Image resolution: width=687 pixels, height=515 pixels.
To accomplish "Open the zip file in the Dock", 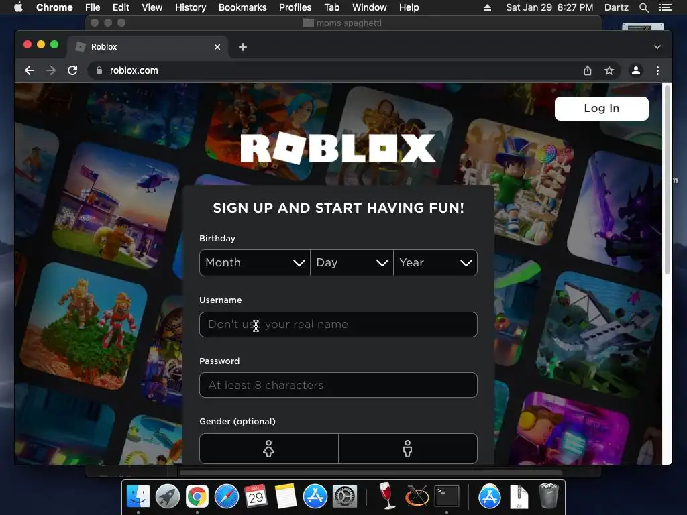I will tap(519, 496).
